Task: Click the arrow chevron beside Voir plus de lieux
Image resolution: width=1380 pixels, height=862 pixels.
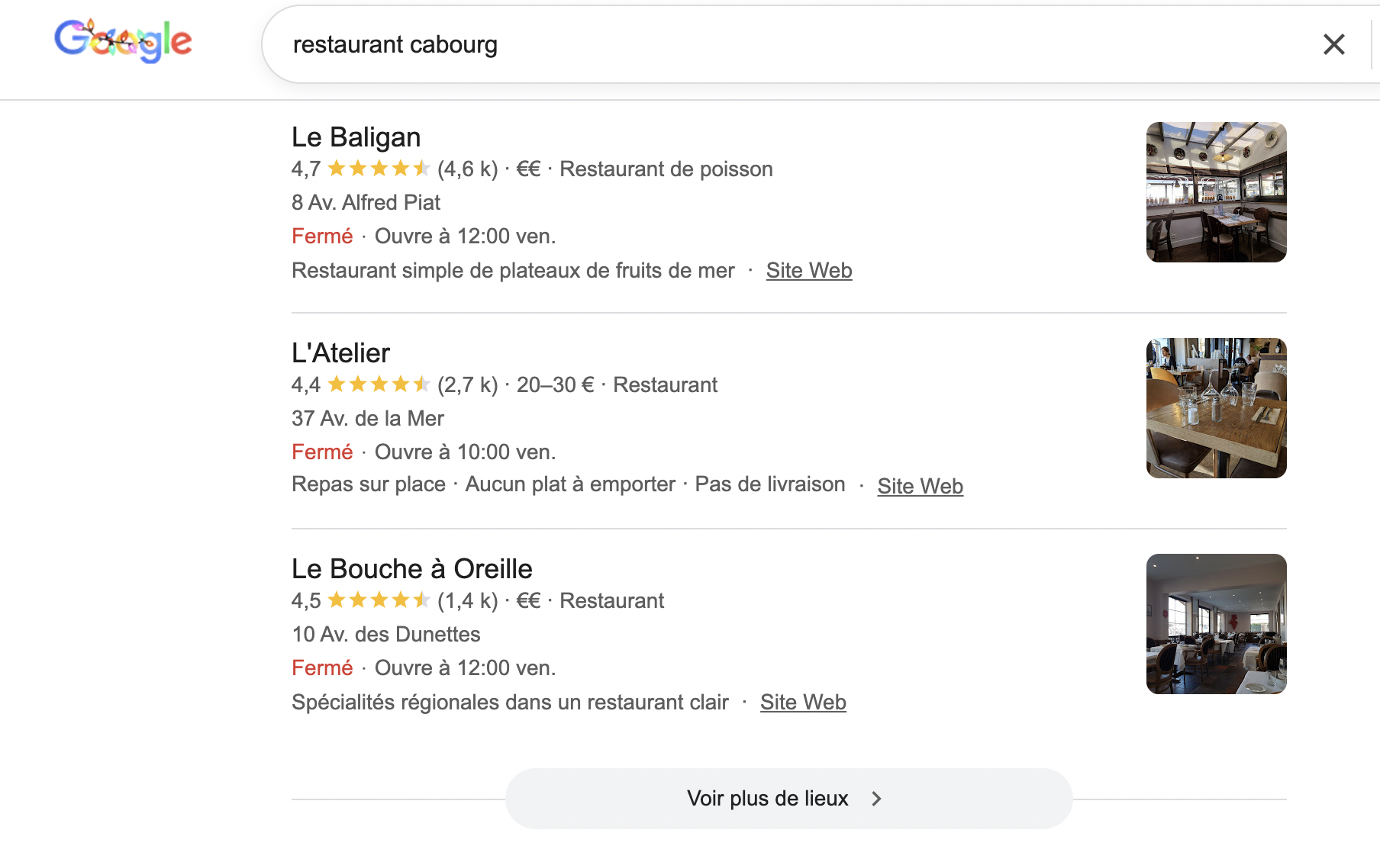Action: pyautogui.click(x=876, y=799)
